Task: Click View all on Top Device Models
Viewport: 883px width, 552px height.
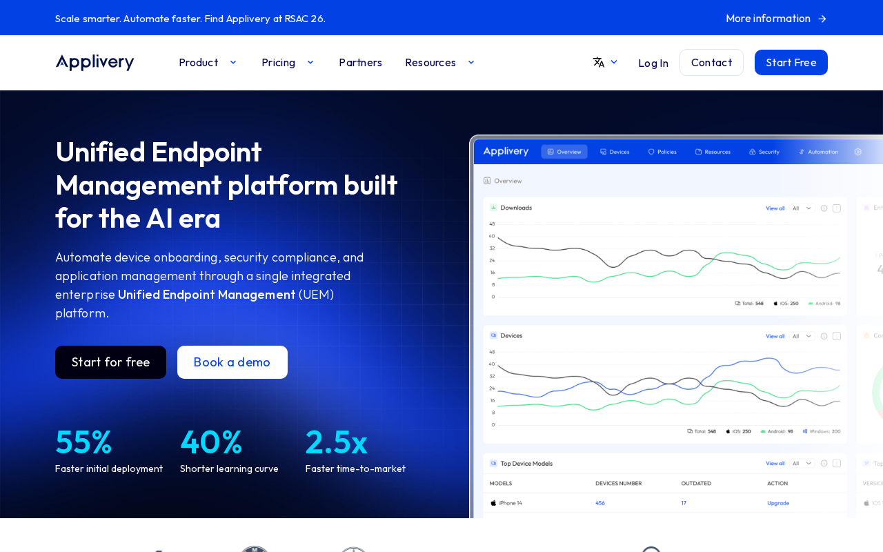Action: (x=775, y=463)
